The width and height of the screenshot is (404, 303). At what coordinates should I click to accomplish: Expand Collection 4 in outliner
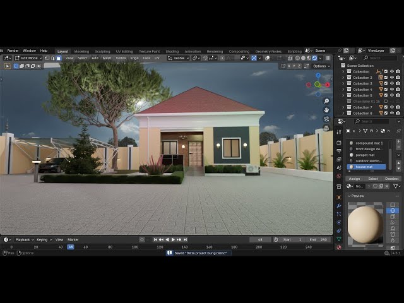pyautogui.click(x=343, y=90)
